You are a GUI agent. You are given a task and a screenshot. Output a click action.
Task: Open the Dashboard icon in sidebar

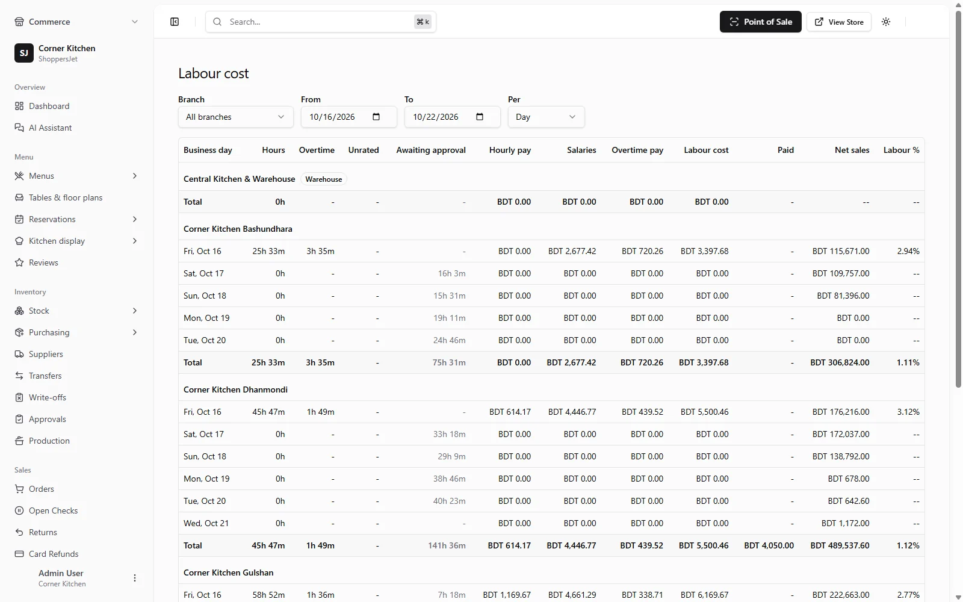pyautogui.click(x=19, y=106)
